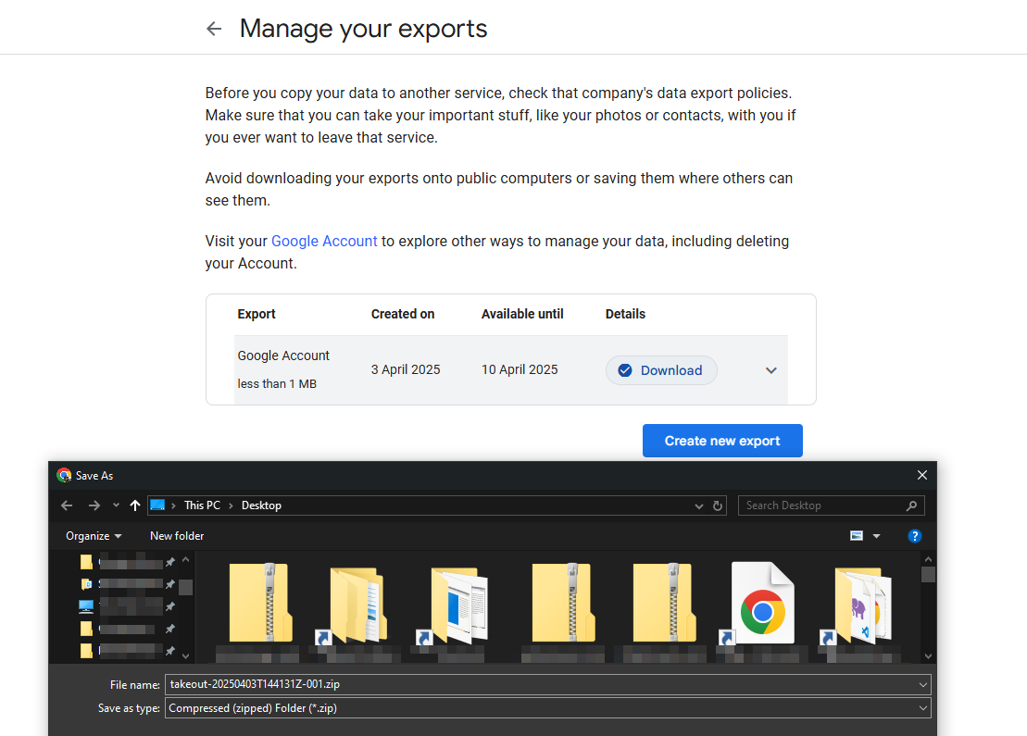
Task: Open the Organize menu
Action: click(93, 536)
